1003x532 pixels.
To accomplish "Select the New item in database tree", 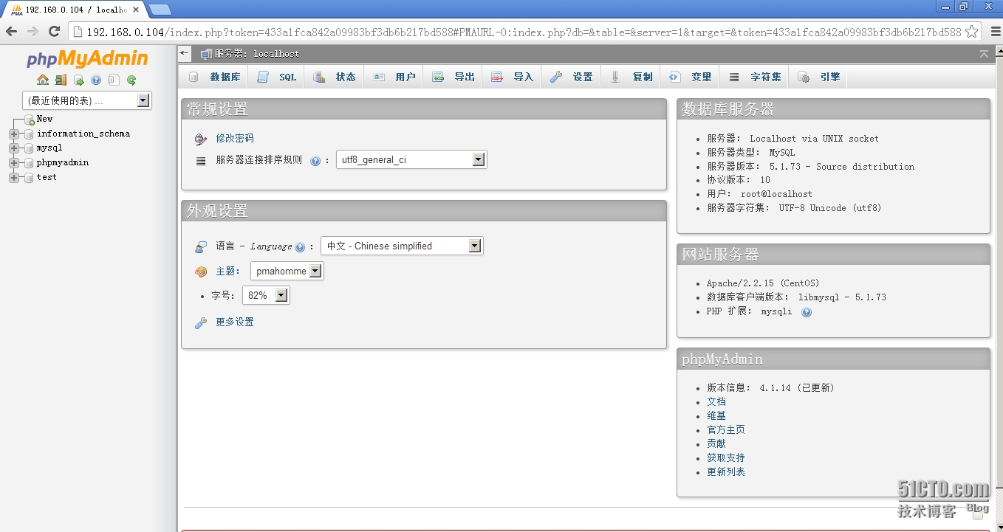I will pyautogui.click(x=44, y=119).
